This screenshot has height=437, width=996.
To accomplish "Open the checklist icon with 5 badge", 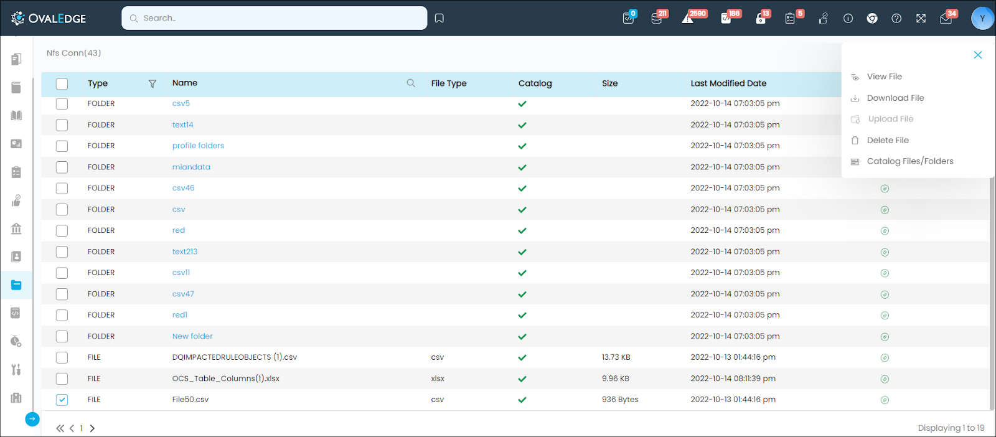I will (790, 19).
